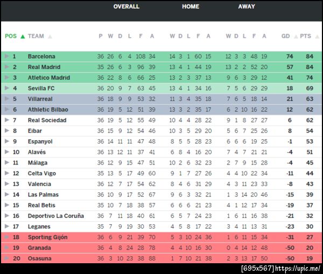Click the TEAM column header label
Image resolution: width=323 pixels, height=274 pixels.
[36, 37]
